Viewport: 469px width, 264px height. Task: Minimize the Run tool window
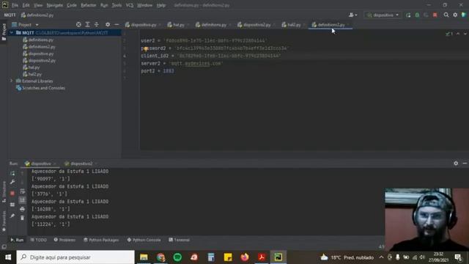tap(465, 164)
